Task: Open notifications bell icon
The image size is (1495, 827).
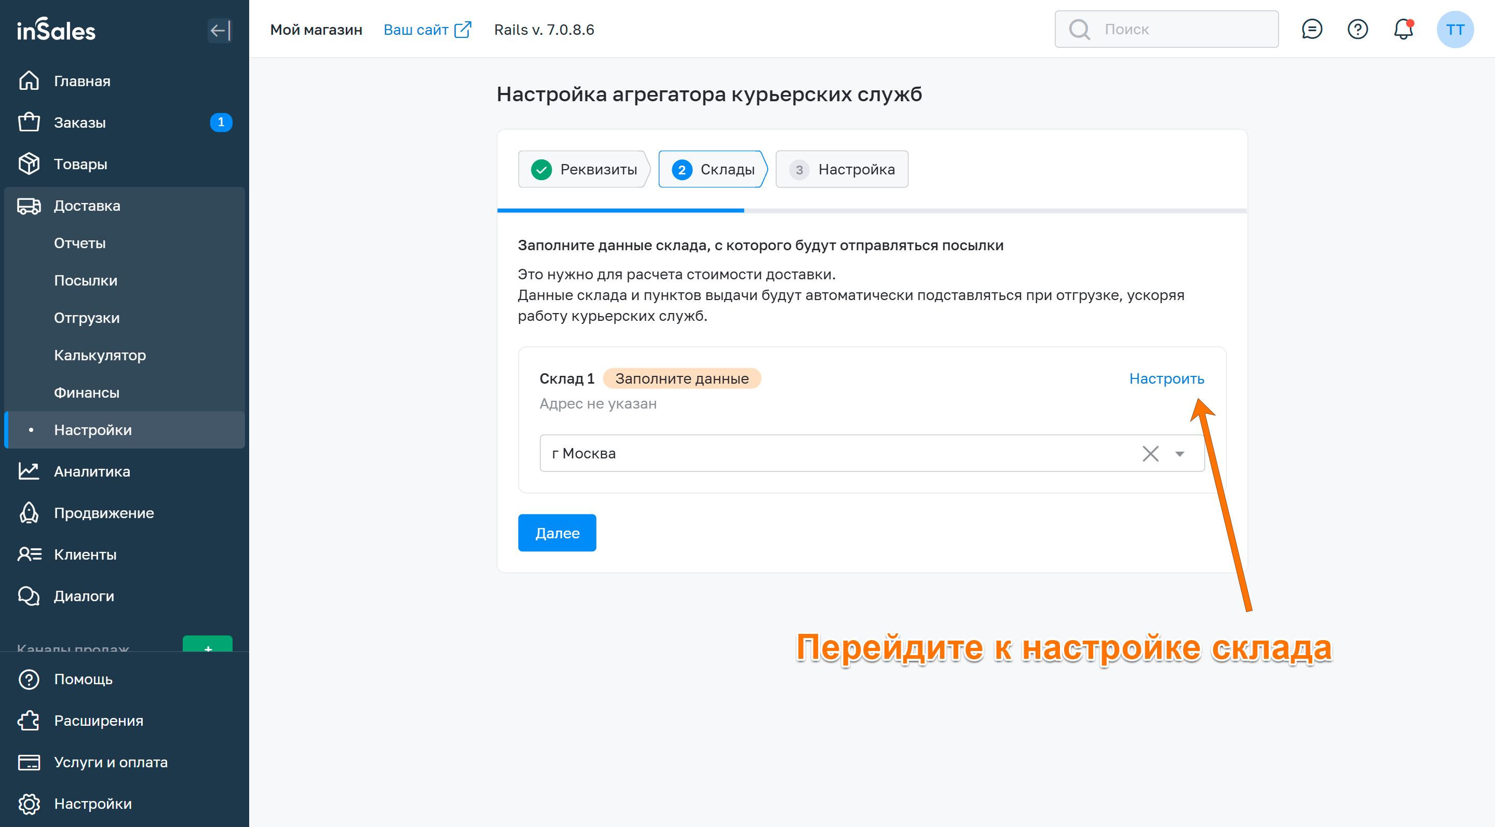Action: [1403, 29]
